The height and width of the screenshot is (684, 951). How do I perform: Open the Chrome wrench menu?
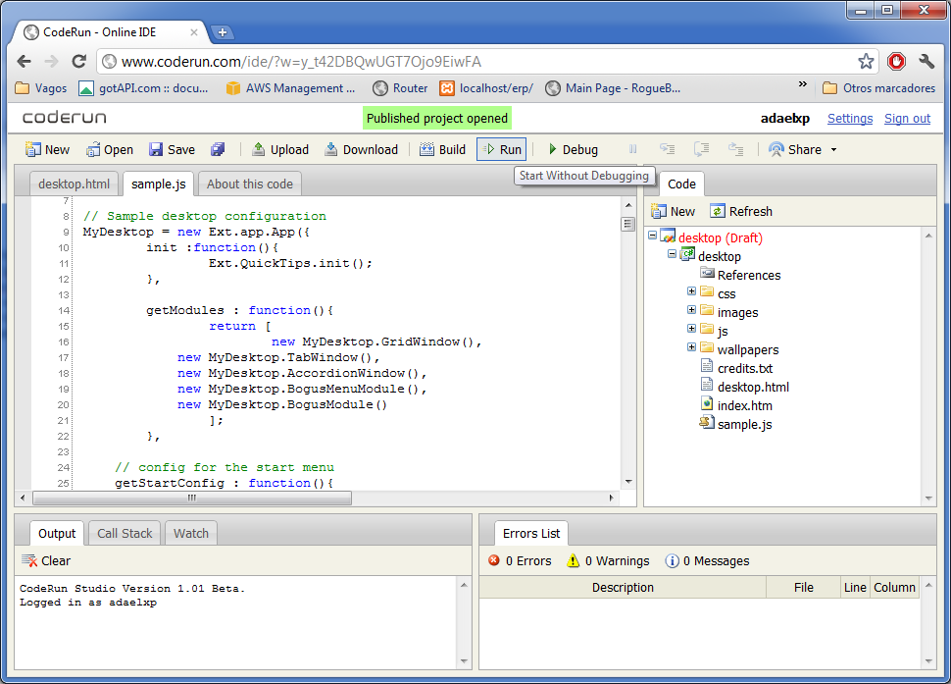click(926, 61)
